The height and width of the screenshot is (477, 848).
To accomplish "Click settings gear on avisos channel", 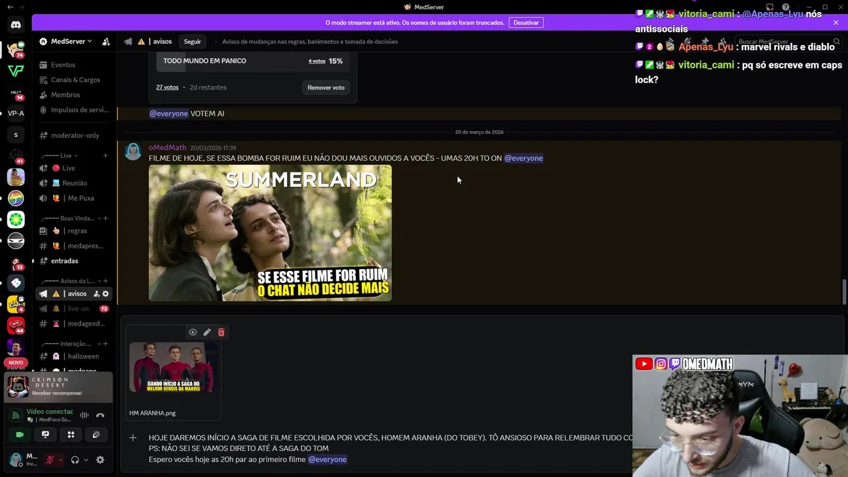I will point(105,293).
